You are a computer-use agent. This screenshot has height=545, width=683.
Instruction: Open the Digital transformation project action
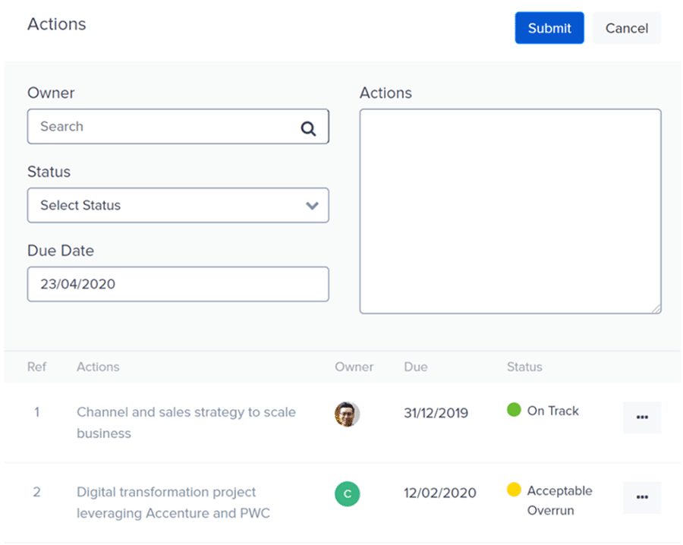point(173,502)
